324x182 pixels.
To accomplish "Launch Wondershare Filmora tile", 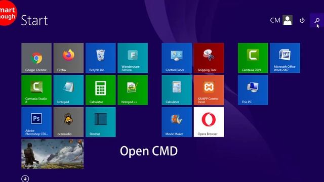I will pos(133,58).
